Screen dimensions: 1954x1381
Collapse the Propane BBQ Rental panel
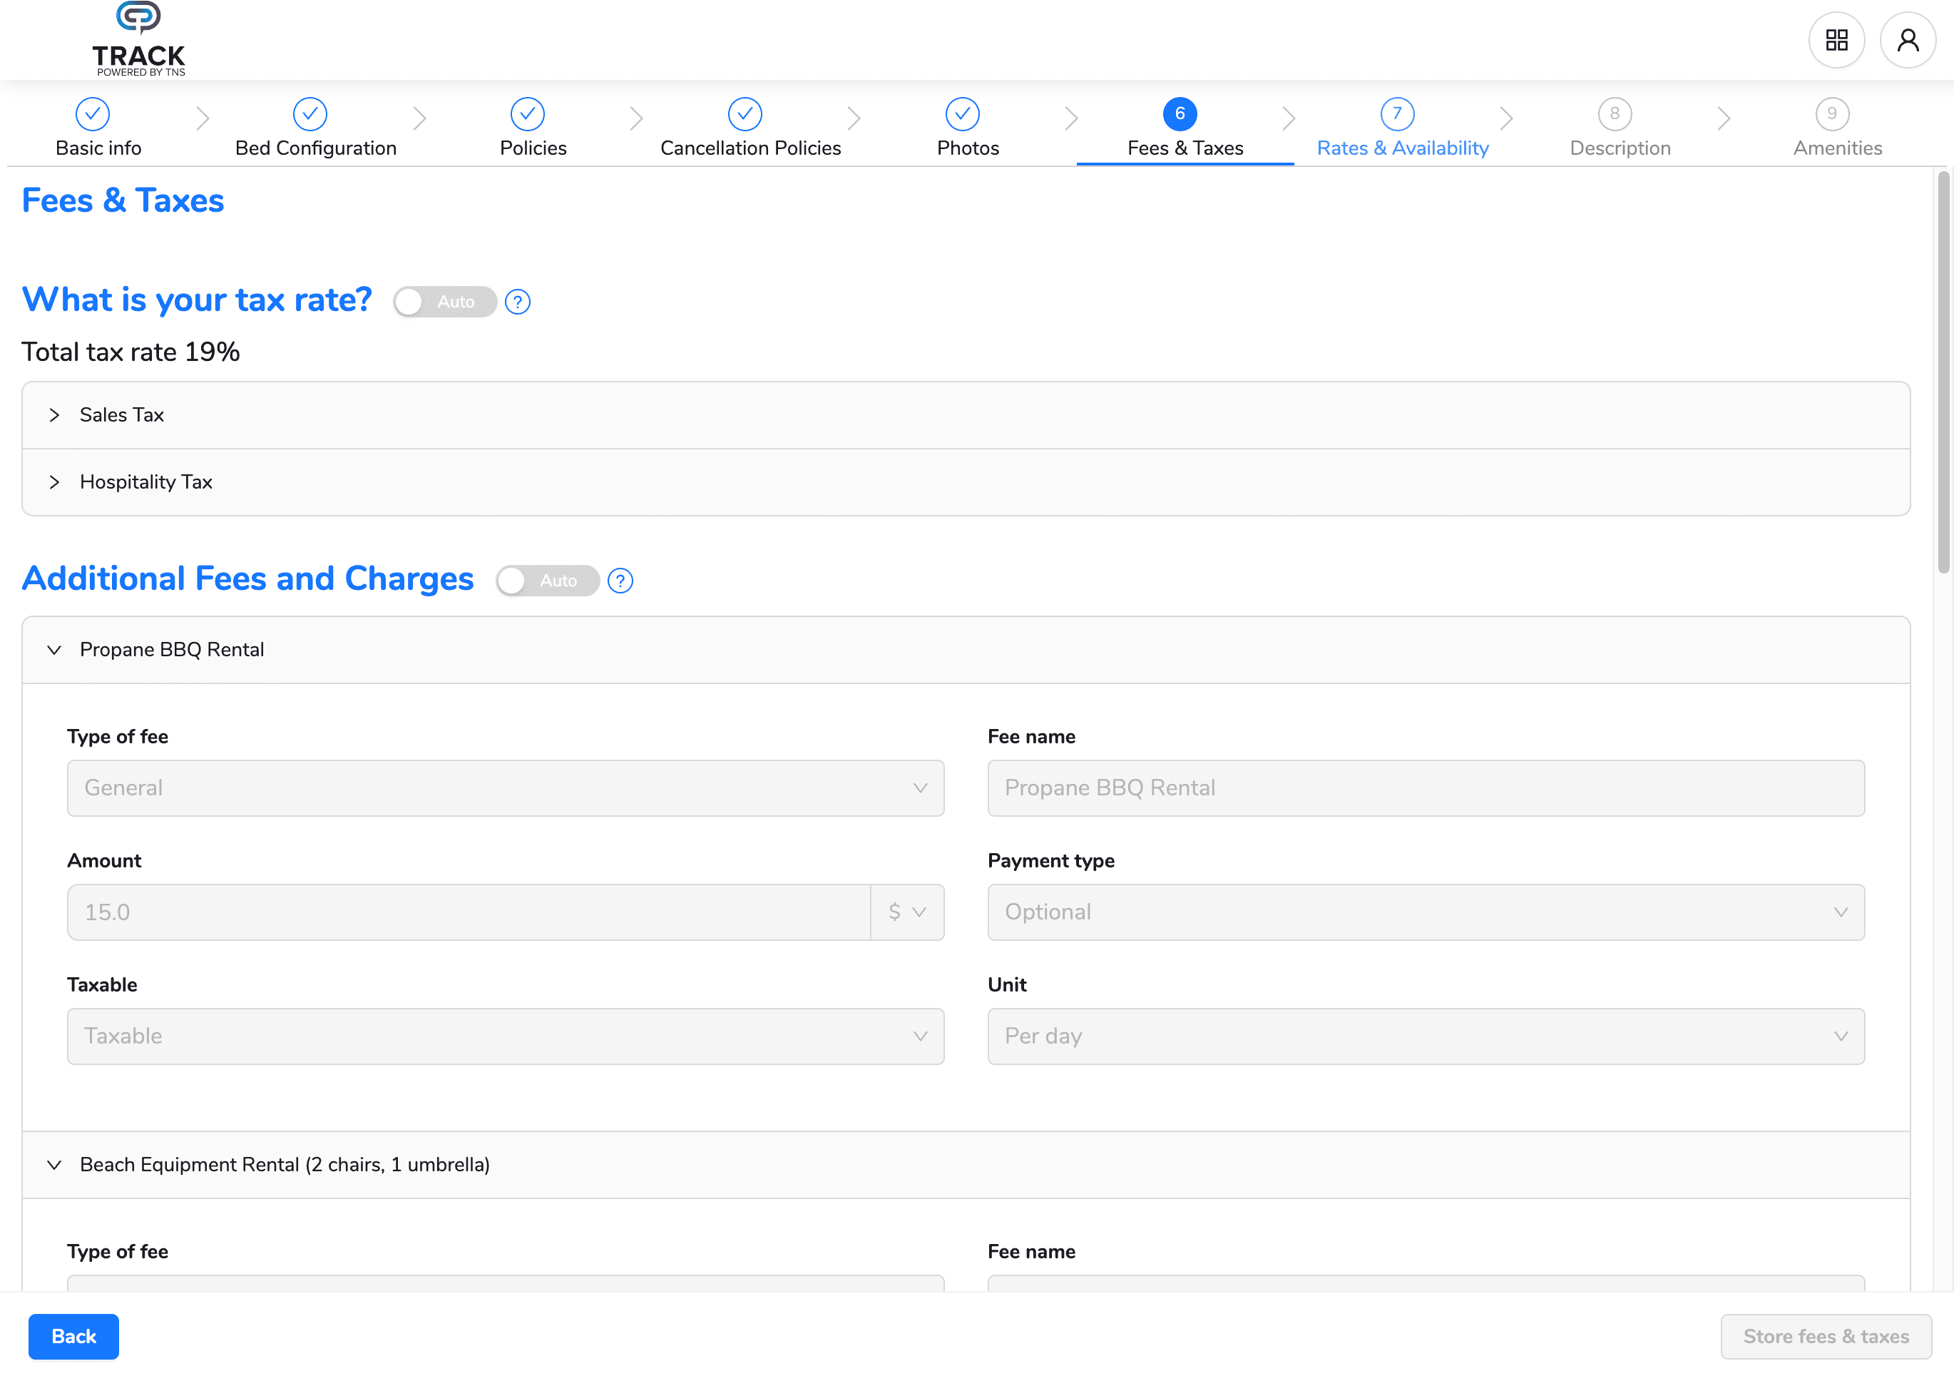(x=966, y=651)
